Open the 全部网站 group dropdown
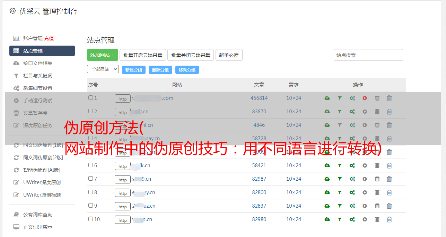The width and height of the screenshot is (446, 237). pyautogui.click(x=103, y=69)
